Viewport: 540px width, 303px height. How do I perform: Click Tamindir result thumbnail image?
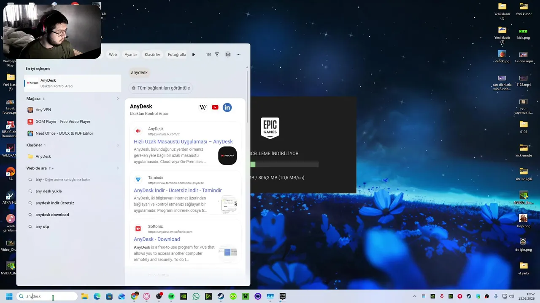[x=229, y=205]
